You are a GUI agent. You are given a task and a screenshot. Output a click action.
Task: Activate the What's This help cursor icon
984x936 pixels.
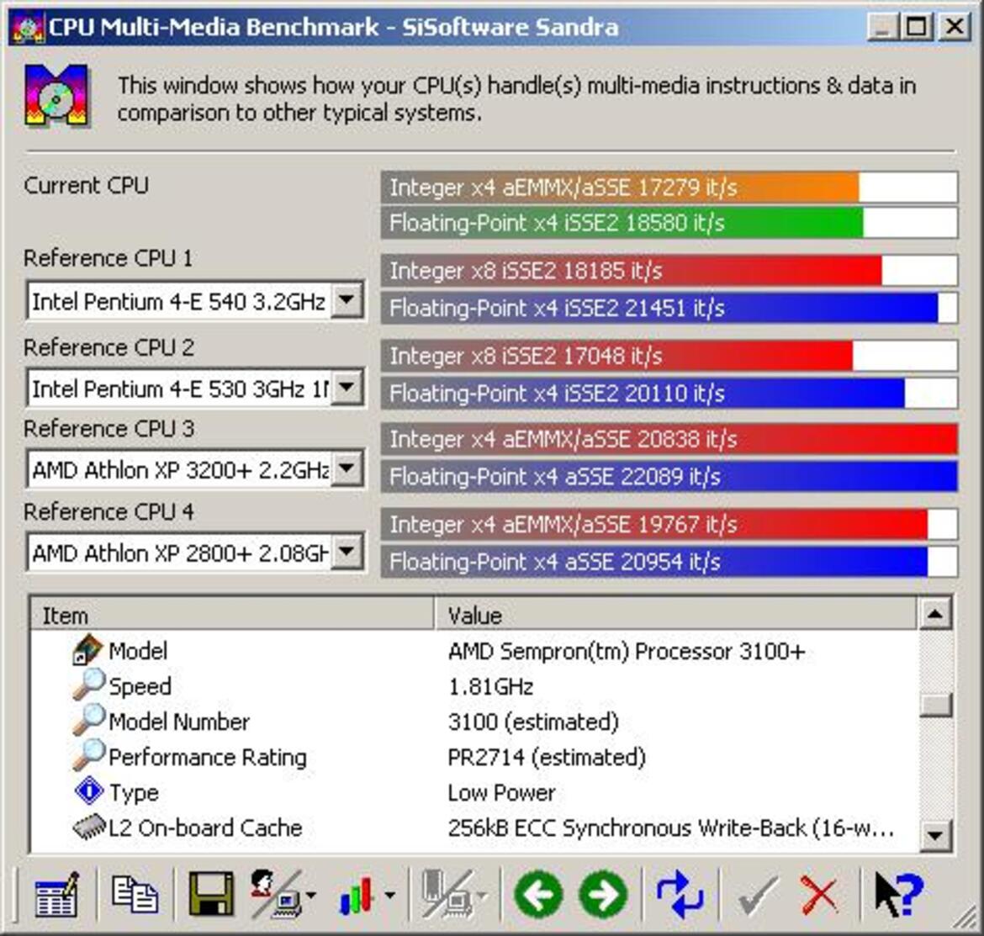[x=899, y=896]
